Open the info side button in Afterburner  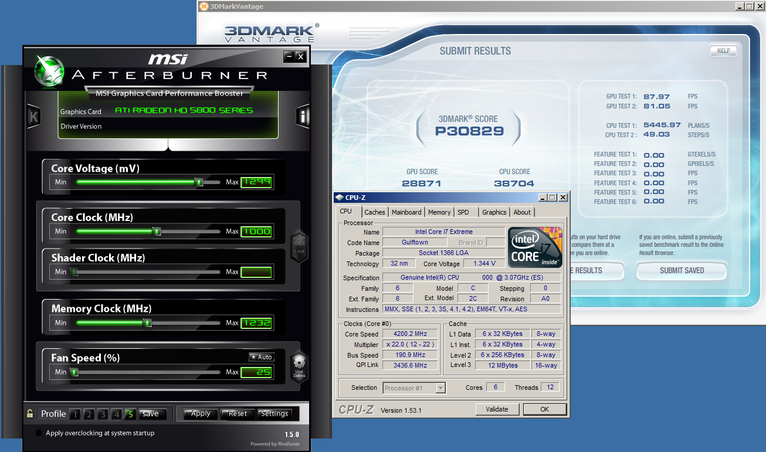[x=303, y=116]
